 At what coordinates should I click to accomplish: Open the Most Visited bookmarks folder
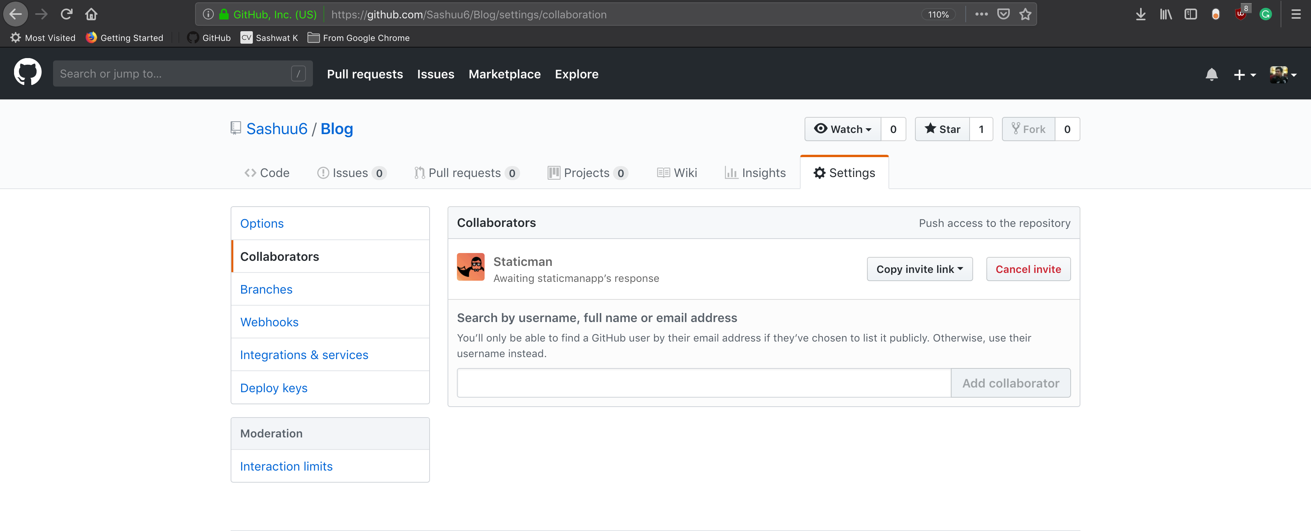point(43,38)
